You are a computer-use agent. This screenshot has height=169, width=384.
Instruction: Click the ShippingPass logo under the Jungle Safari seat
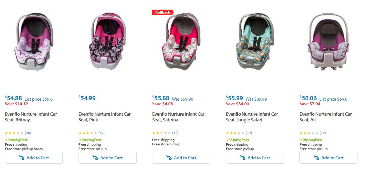pyautogui.click(x=237, y=140)
